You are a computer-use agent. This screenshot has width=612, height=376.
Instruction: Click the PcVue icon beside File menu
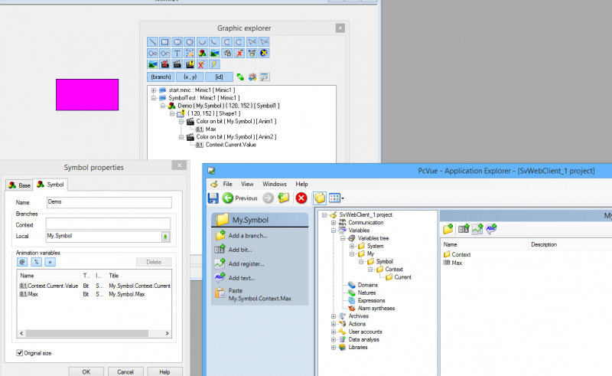214,184
